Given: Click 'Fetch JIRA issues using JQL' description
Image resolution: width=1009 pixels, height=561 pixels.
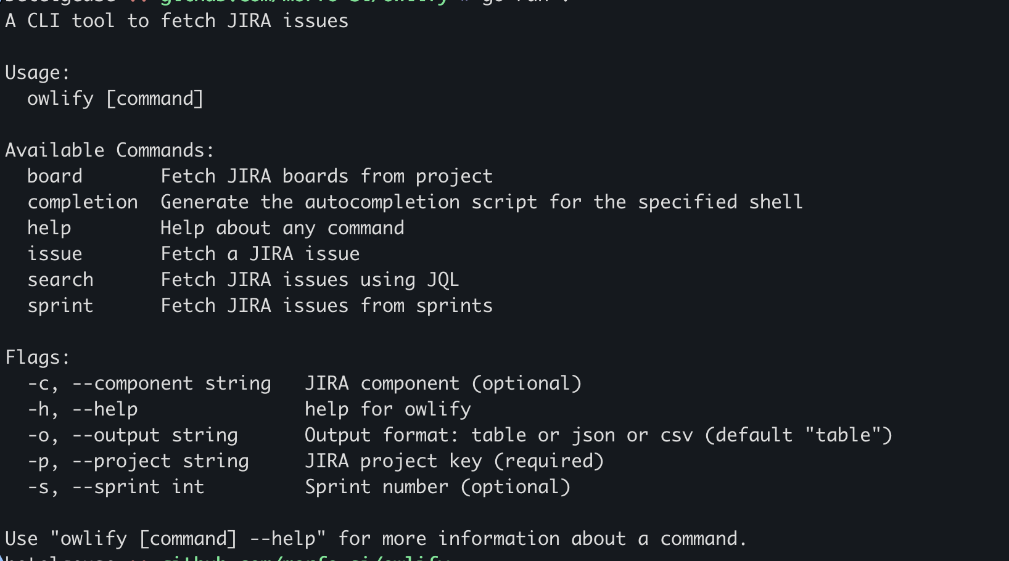Looking at the screenshot, I should (x=310, y=280).
